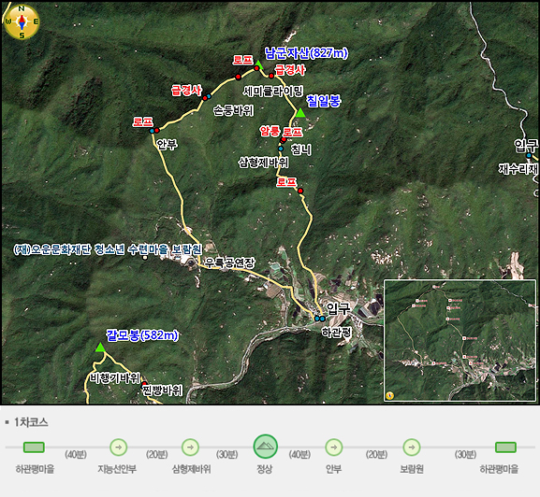Viewport: 540px width, 497px height.
Task: Click the 재수리재 입구 blue marker
Action: tap(529, 155)
